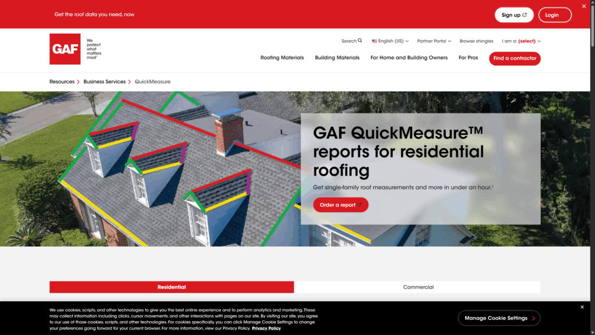Switch to the Commercial tab
Viewport: 595px width, 335px height.
click(418, 287)
